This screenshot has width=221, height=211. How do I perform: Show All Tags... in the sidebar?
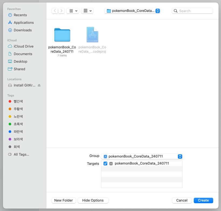pyautogui.click(x=19, y=155)
